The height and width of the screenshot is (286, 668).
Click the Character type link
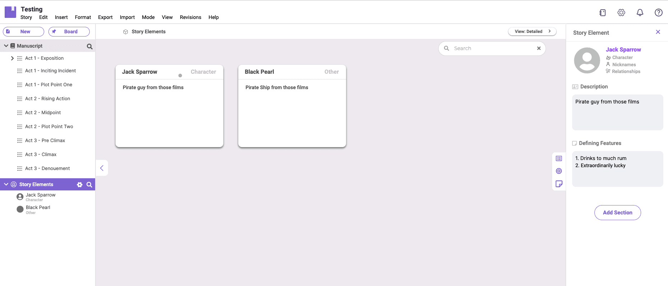coord(622,58)
